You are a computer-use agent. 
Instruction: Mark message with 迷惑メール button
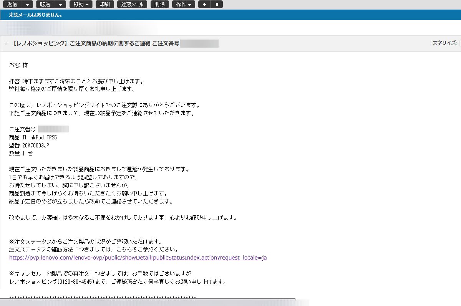132,5
